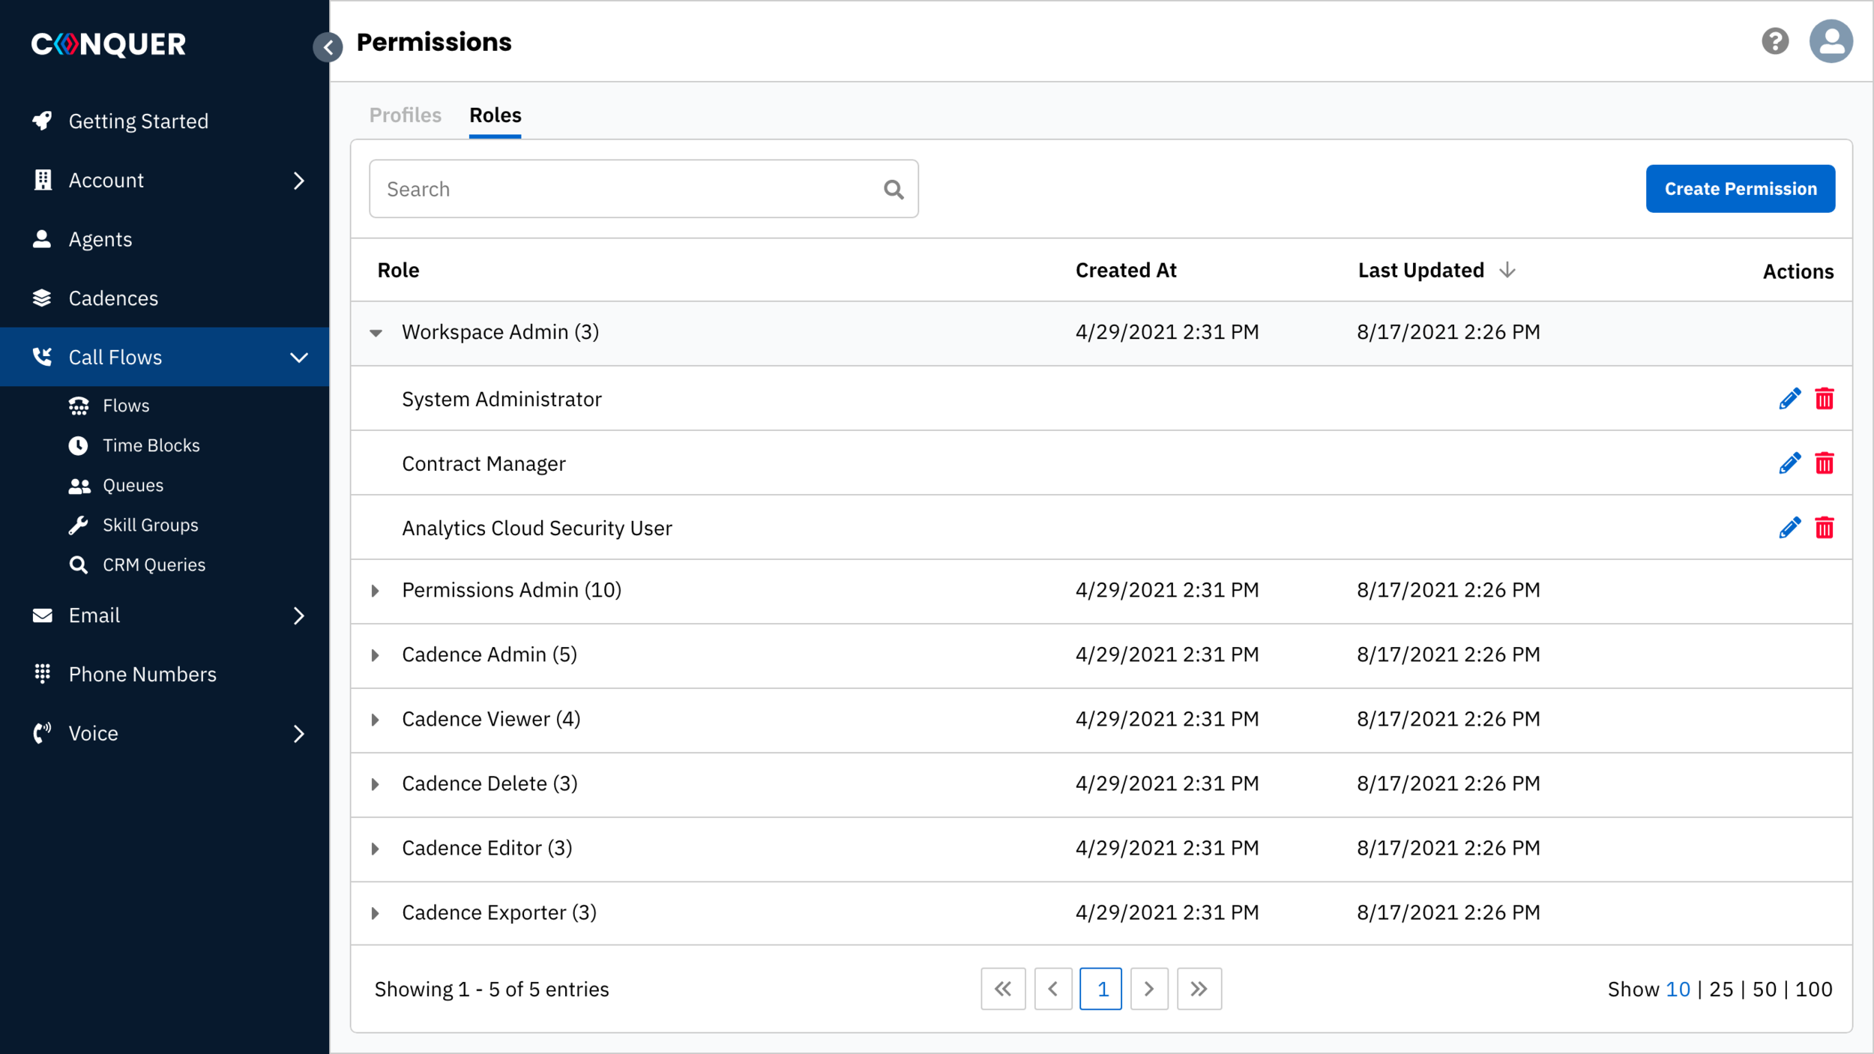The width and height of the screenshot is (1874, 1054).
Task: Focus the Search input field
Action: coord(643,189)
